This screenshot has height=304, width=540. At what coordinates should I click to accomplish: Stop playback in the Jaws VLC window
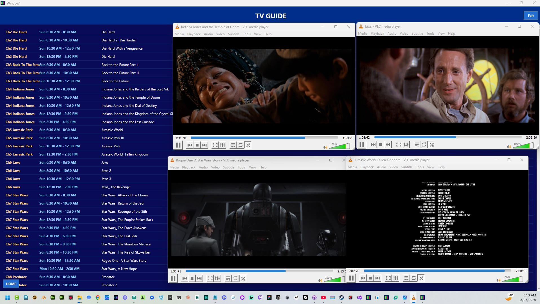[x=381, y=145]
